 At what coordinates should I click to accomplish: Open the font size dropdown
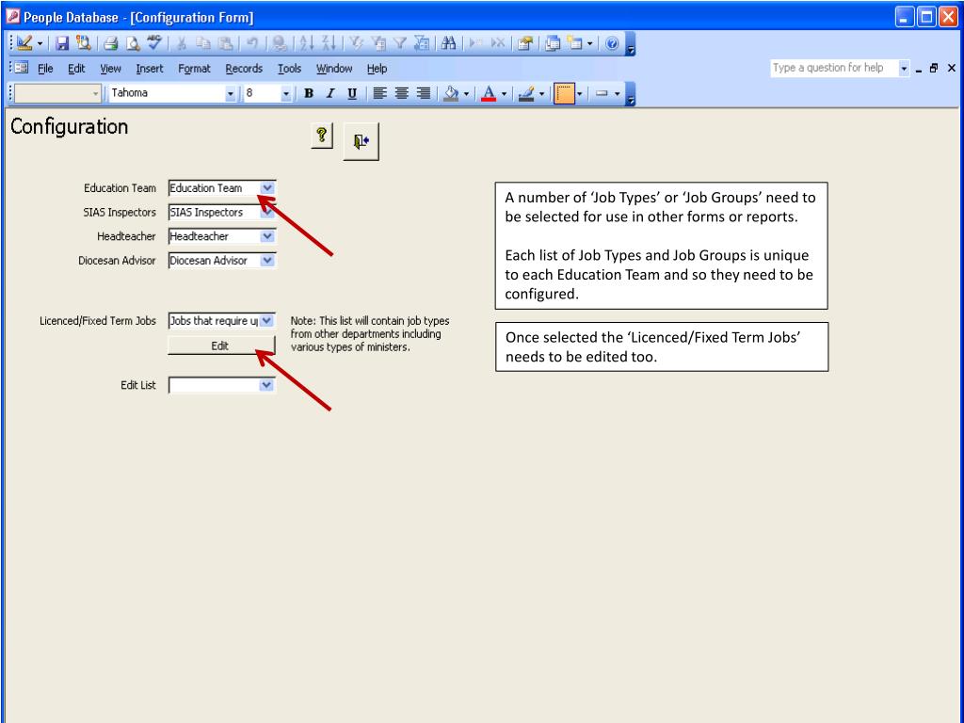[x=286, y=93]
